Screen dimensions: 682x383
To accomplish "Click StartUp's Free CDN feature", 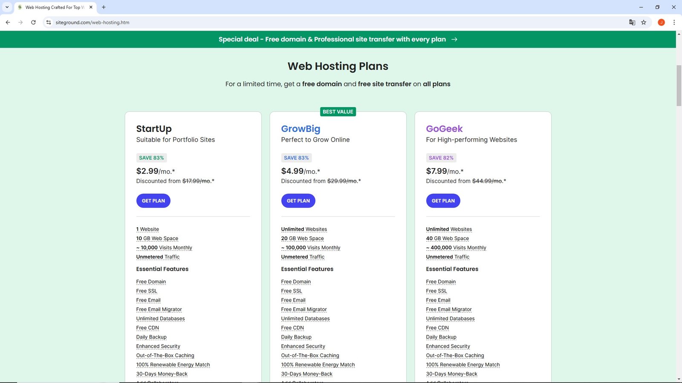I will (x=147, y=328).
